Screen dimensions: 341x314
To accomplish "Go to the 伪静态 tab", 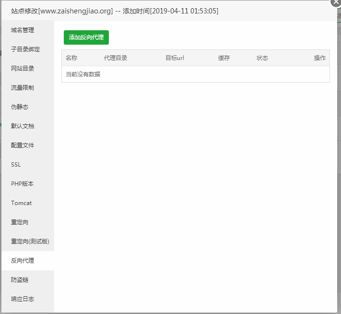I will tap(28, 107).
